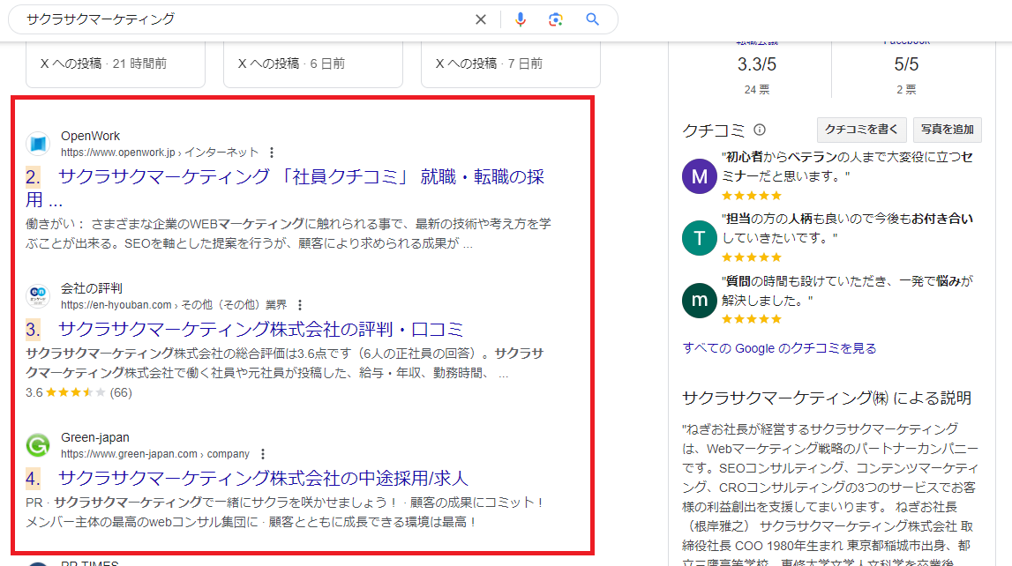
Task: Click the サクラサクマーケティング㈱ による説明 heading
Action: [827, 398]
